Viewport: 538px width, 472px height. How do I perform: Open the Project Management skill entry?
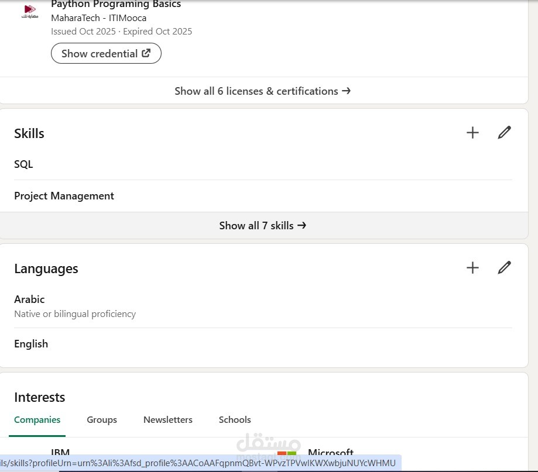tap(64, 196)
